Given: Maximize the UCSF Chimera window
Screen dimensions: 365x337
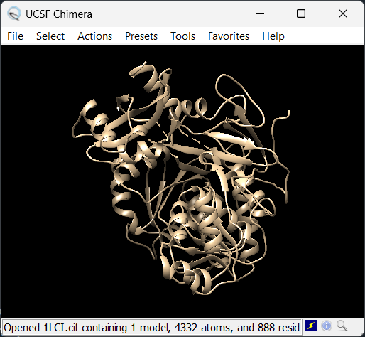Looking at the screenshot, I should [301, 14].
